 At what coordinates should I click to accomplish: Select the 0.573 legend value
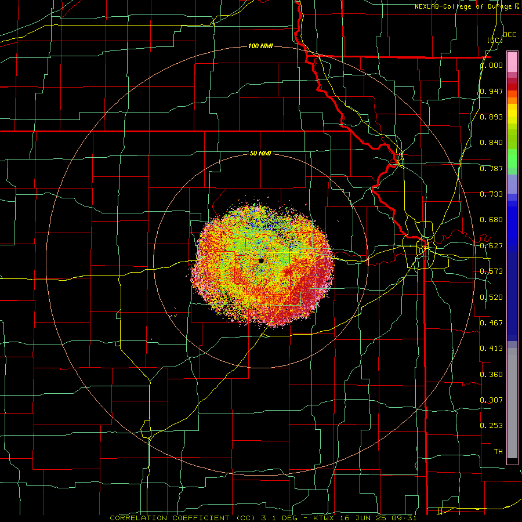(491, 271)
